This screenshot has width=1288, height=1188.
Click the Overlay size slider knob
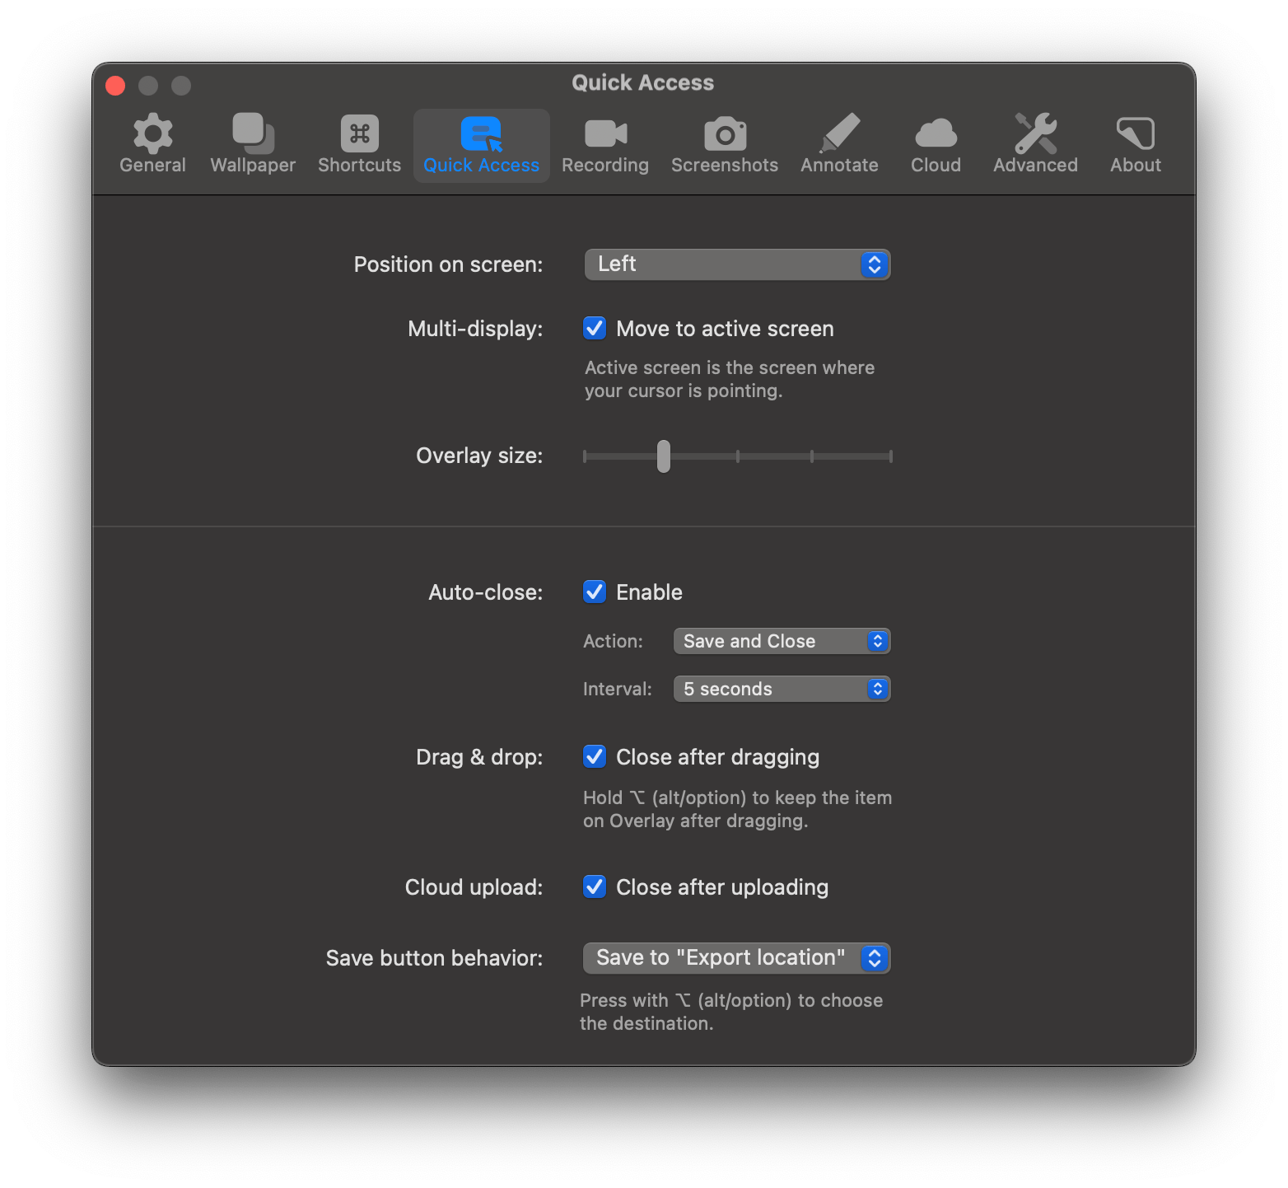coord(664,456)
